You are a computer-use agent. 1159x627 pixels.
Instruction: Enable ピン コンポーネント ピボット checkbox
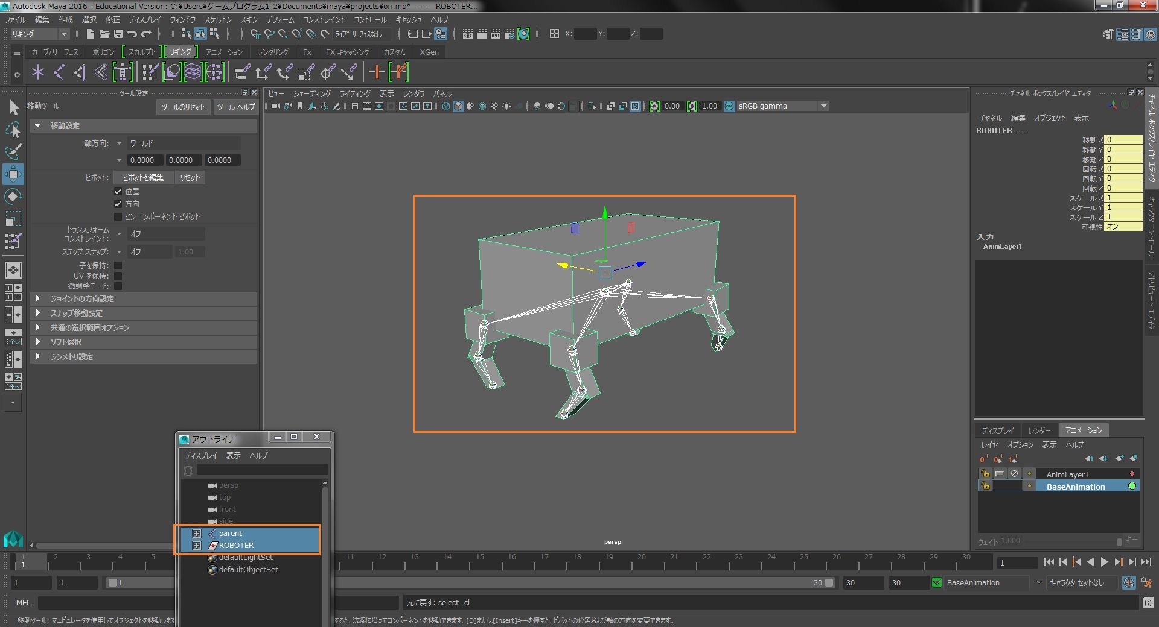pyautogui.click(x=118, y=216)
